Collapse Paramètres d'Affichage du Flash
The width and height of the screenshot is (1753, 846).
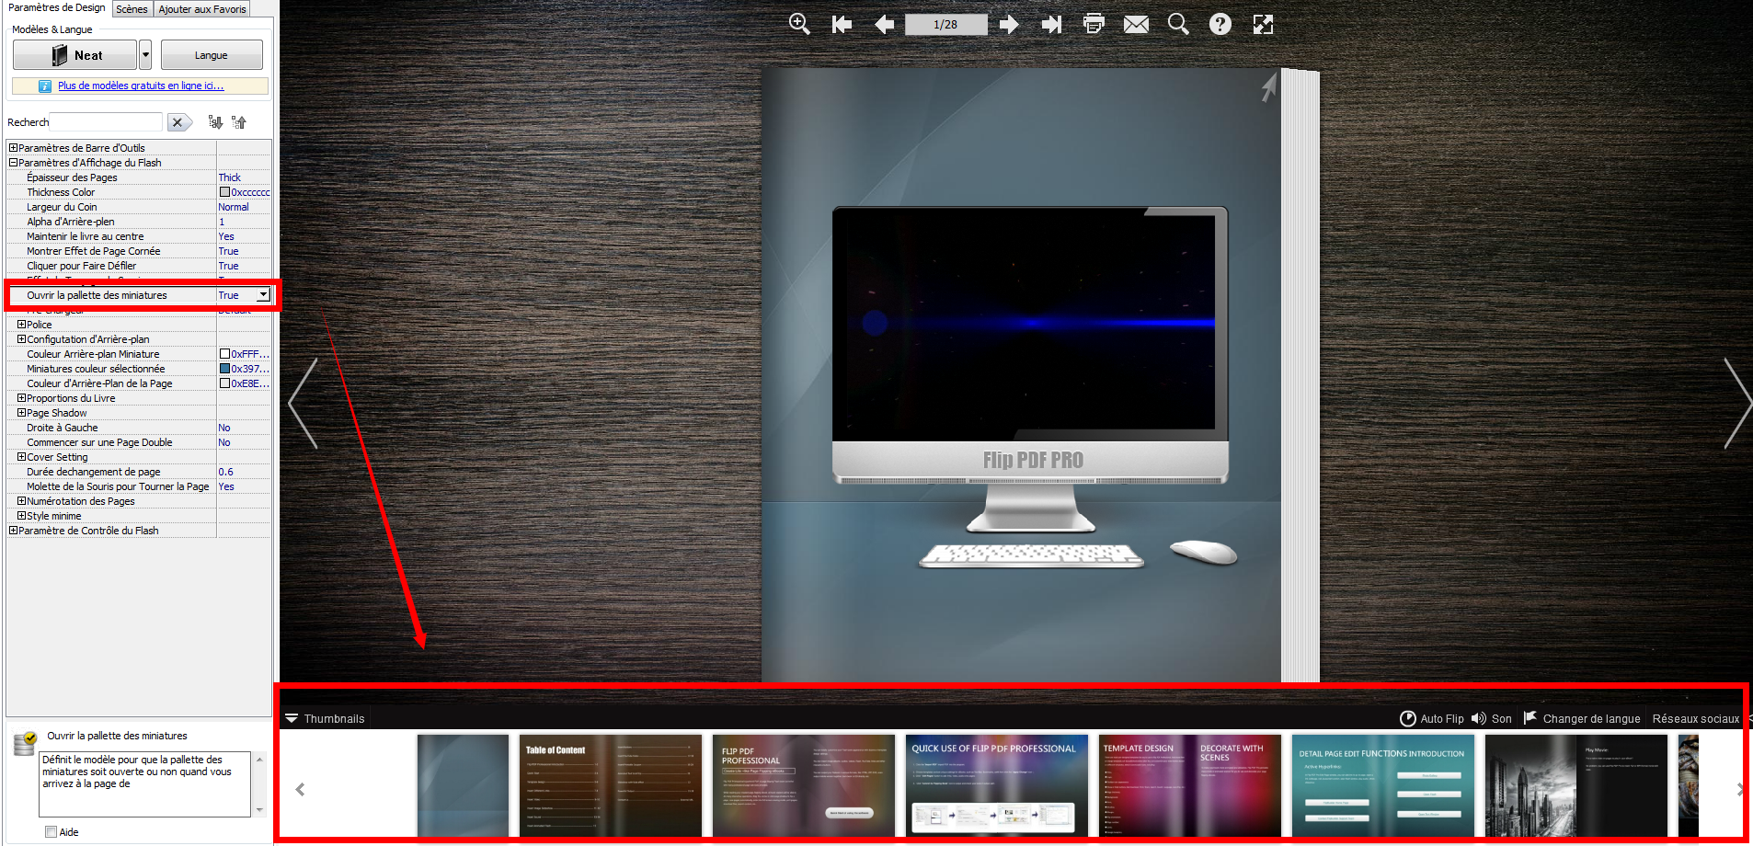(14, 162)
